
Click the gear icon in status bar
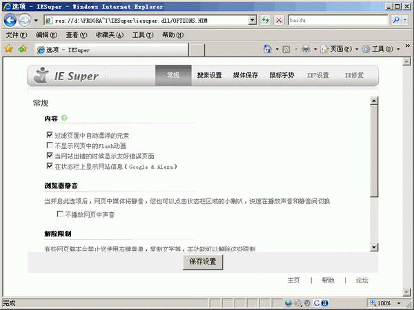298,303
